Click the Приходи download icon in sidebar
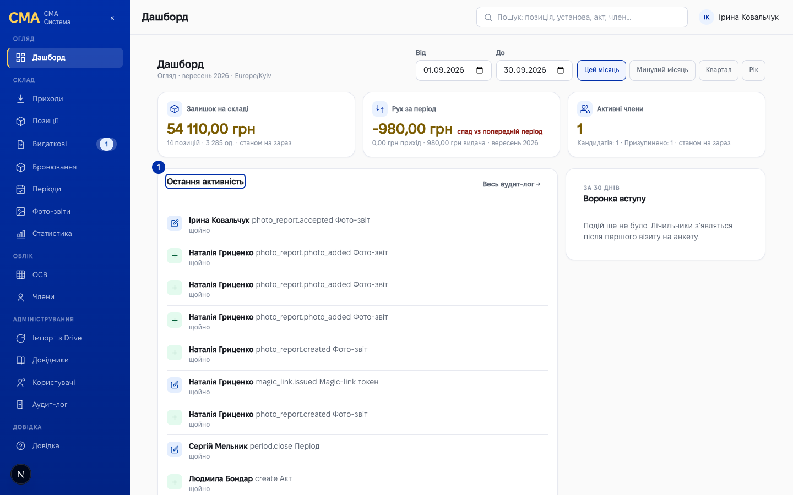Image resolution: width=793 pixels, height=495 pixels. 20,99
